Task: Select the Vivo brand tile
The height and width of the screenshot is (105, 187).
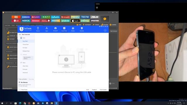Action: pos(56,17)
